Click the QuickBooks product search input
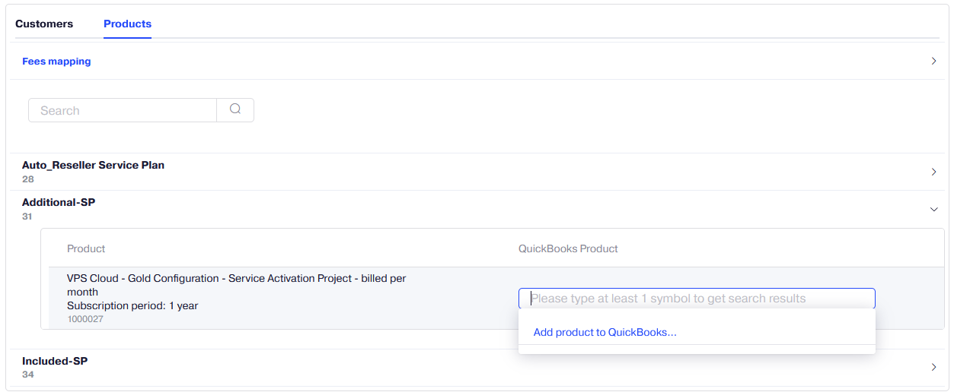 click(696, 299)
